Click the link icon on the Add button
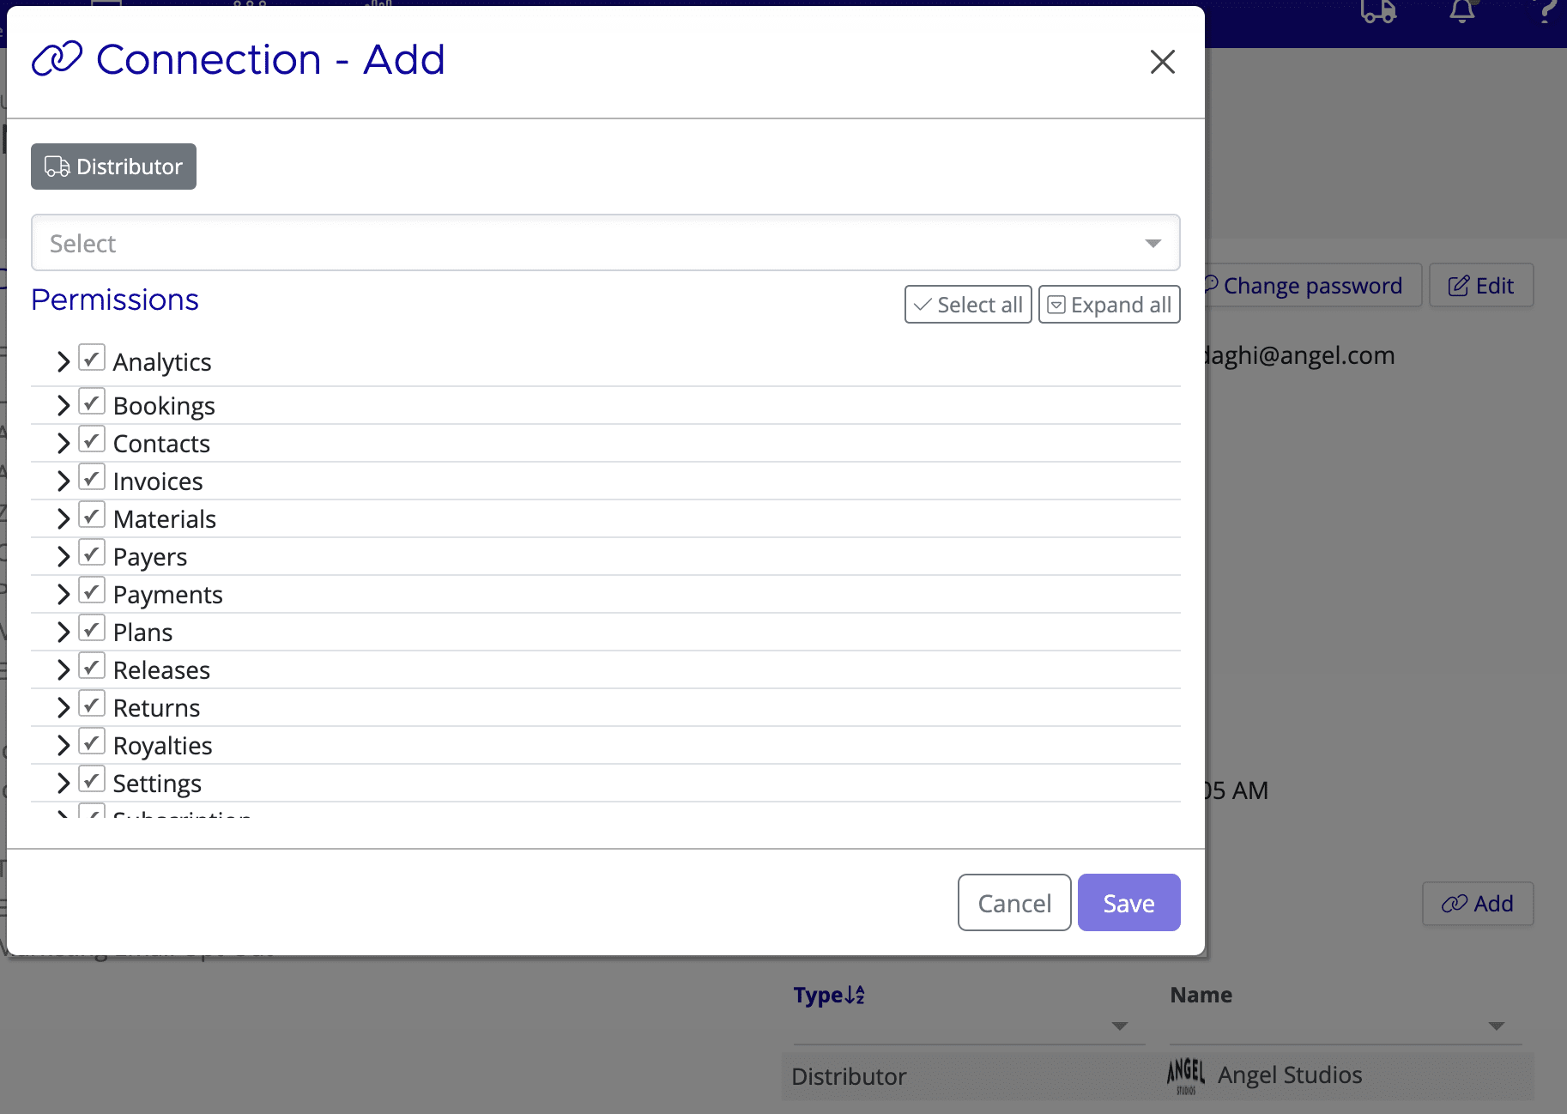This screenshot has height=1114, width=1567. pos(1454,904)
